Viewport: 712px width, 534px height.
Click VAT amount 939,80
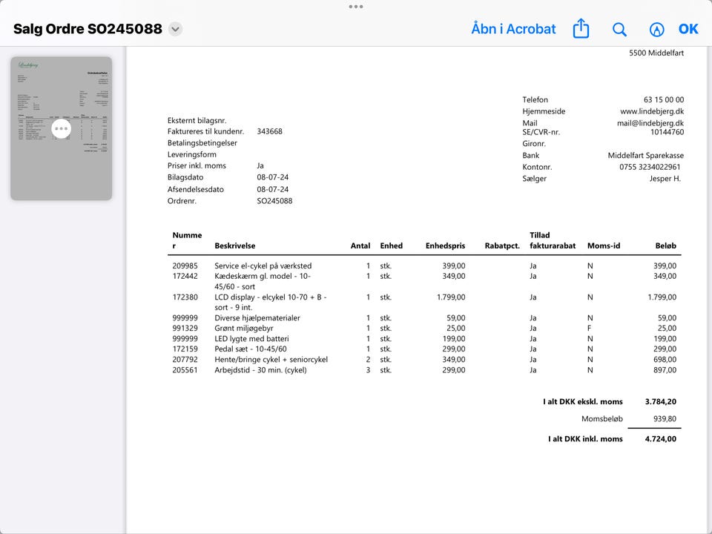tap(665, 418)
